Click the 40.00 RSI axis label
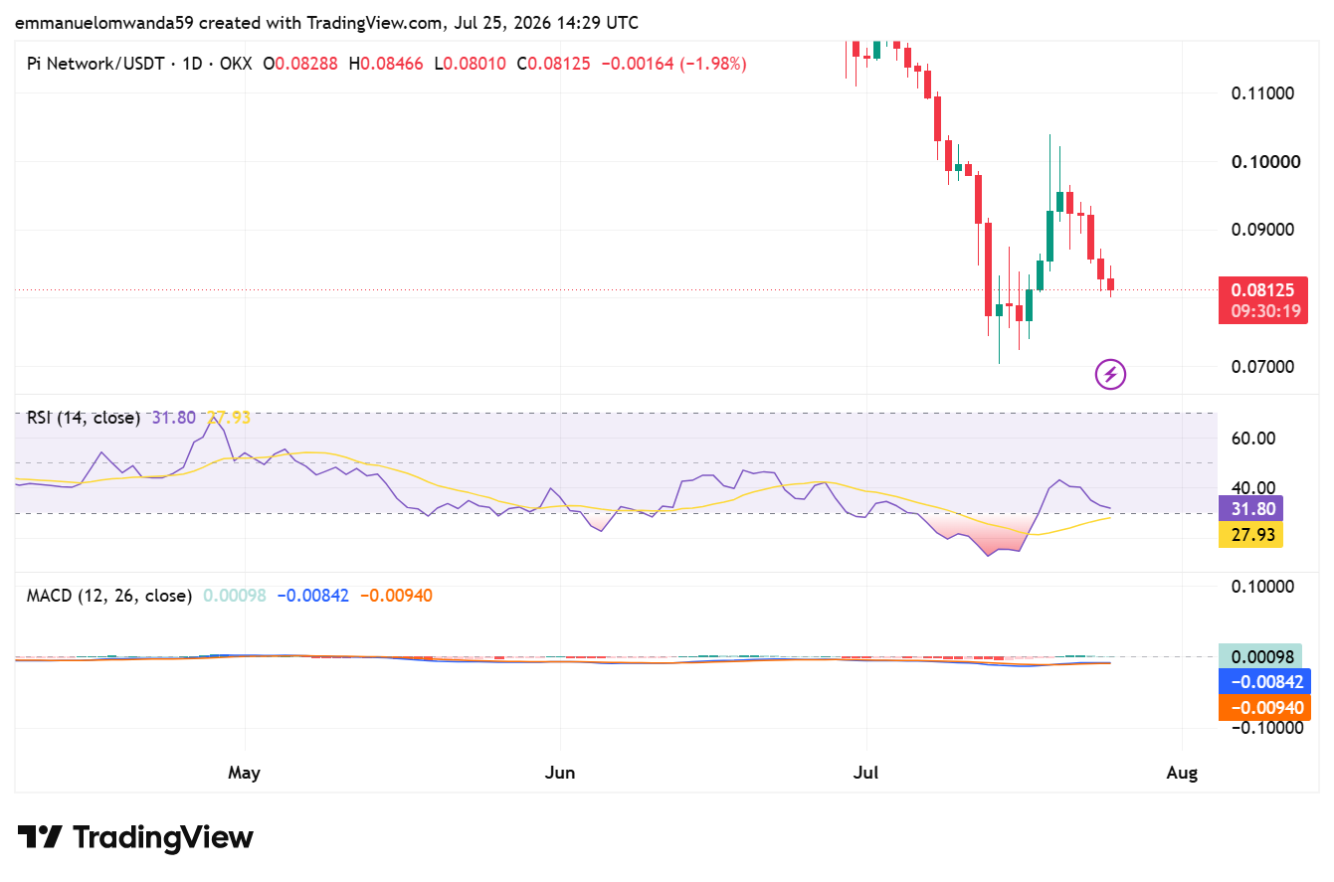1334x882 pixels. click(x=1253, y=487)
